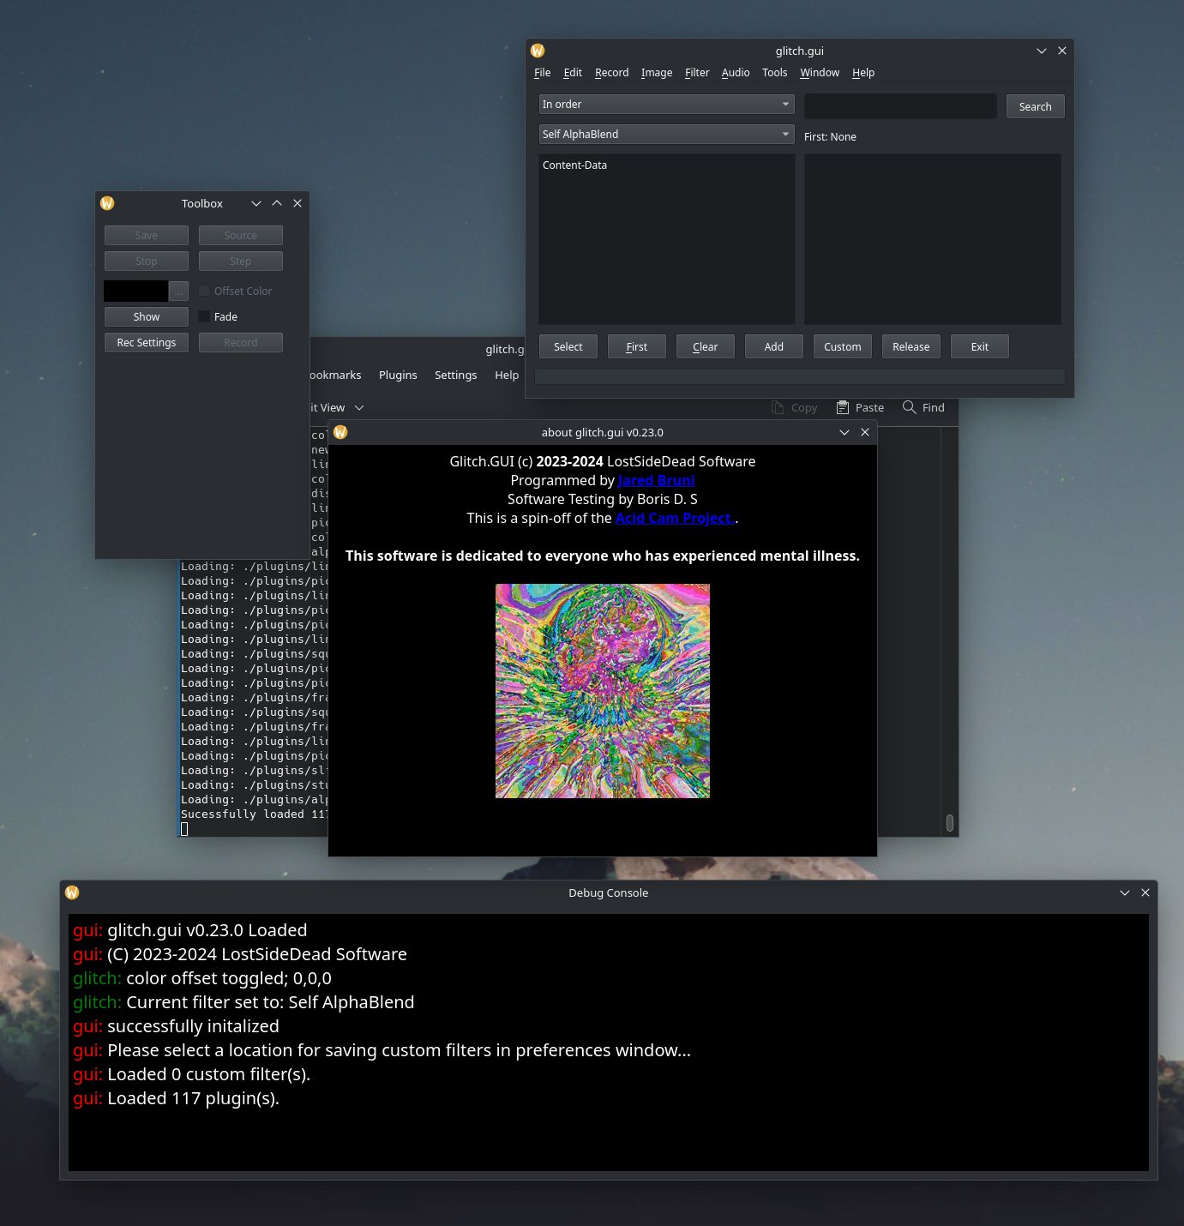Screen dimensions: 1184x1226
Task: Open the Window menu in glitch.gui
Action: click(x=820, y=73)
